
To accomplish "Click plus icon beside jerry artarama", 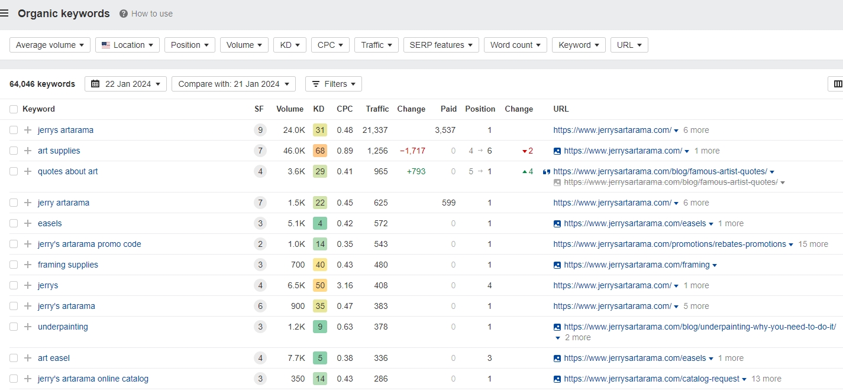I will 28,203.
